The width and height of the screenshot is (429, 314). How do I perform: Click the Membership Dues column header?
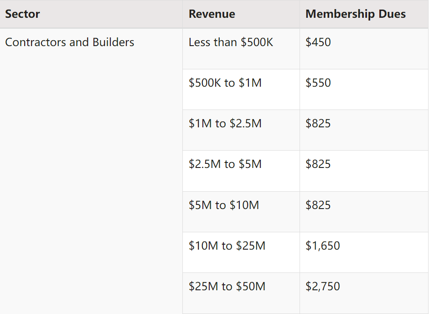point(356,14)
